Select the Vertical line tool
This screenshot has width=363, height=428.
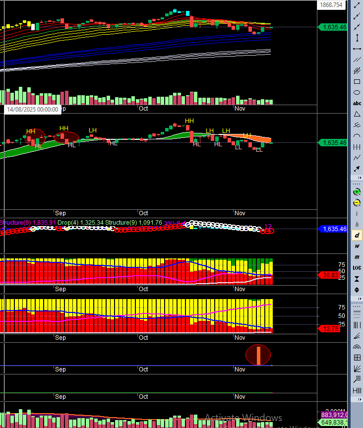click(x=357, y=38)
